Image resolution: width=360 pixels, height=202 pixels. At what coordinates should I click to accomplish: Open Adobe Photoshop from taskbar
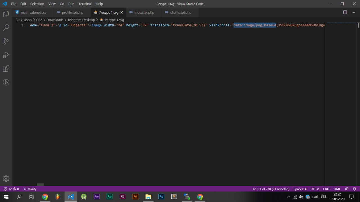pyautogui.click(x=161, y=197)
